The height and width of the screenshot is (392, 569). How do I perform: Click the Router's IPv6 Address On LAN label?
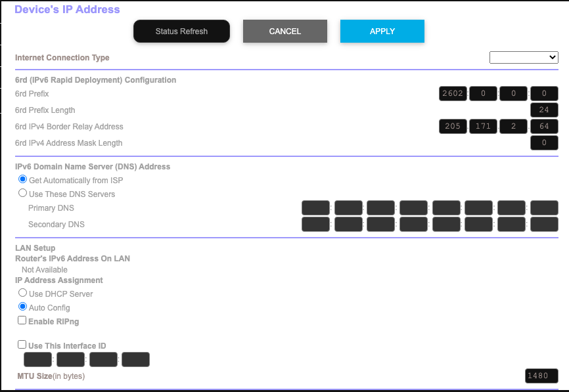pyautogui.click(x=72, y=259)
